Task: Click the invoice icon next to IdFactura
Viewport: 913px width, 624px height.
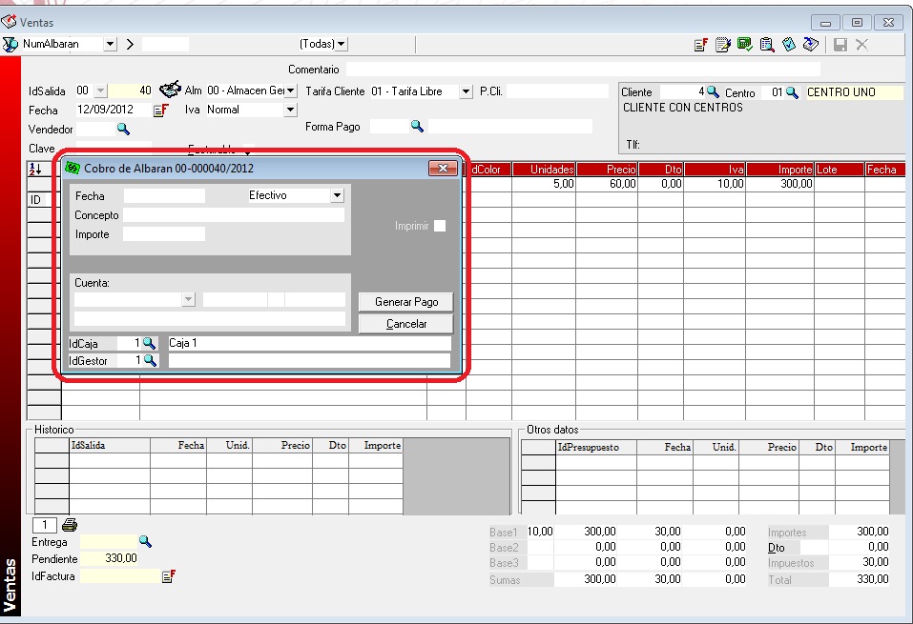Action: point(169,576)
